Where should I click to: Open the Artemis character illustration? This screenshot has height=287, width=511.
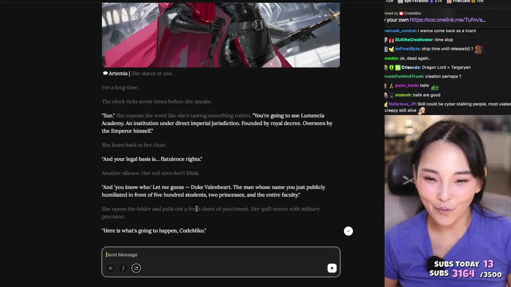coord(221,35)
